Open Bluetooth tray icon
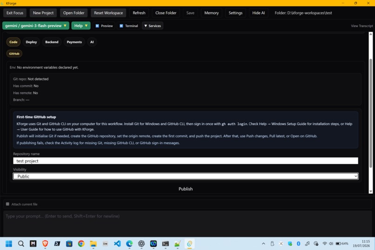The width and height of the screenshot is (375, 250). [299, 243]
